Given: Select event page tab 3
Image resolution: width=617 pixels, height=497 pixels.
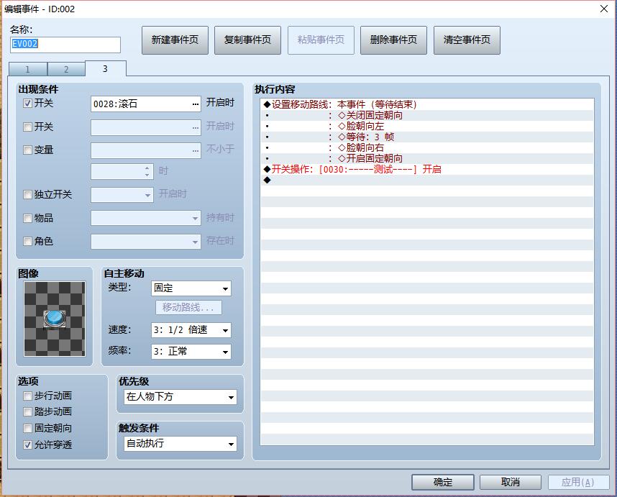Looking at the screenshot, I should click(x=105, y=68).
